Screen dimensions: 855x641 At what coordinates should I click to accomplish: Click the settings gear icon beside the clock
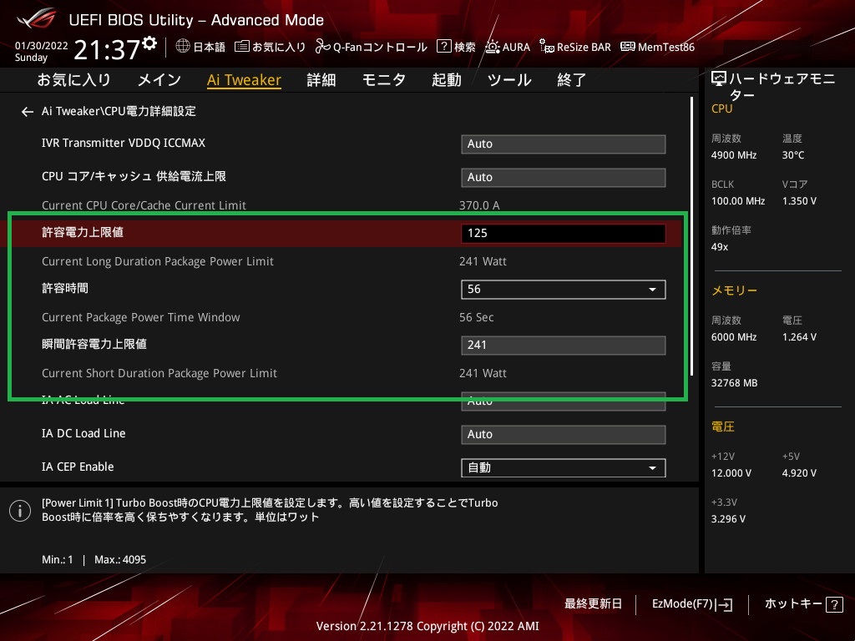(x=149, y=43)
